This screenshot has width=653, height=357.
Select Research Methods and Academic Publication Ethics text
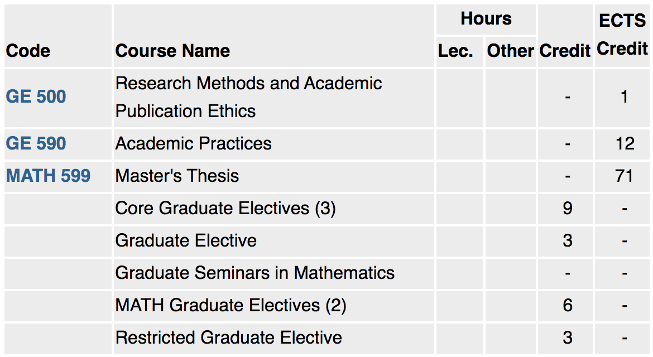pos(248,98)
